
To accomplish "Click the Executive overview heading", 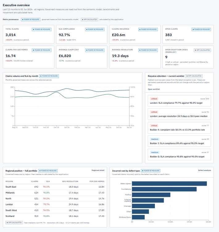I will (x=16, y=5).
